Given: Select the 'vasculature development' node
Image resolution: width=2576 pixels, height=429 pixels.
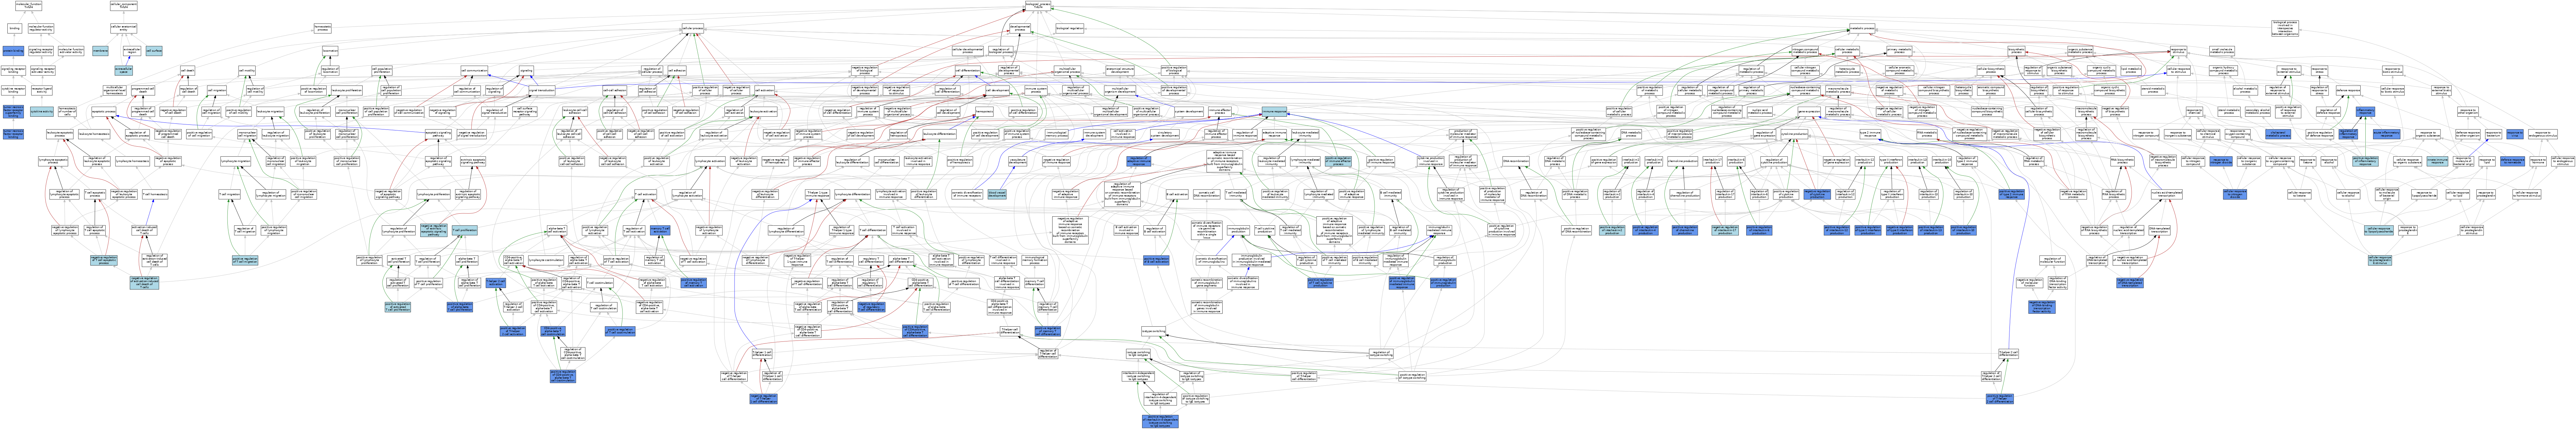Looking at the screenshot, I should coord(1018,161).
